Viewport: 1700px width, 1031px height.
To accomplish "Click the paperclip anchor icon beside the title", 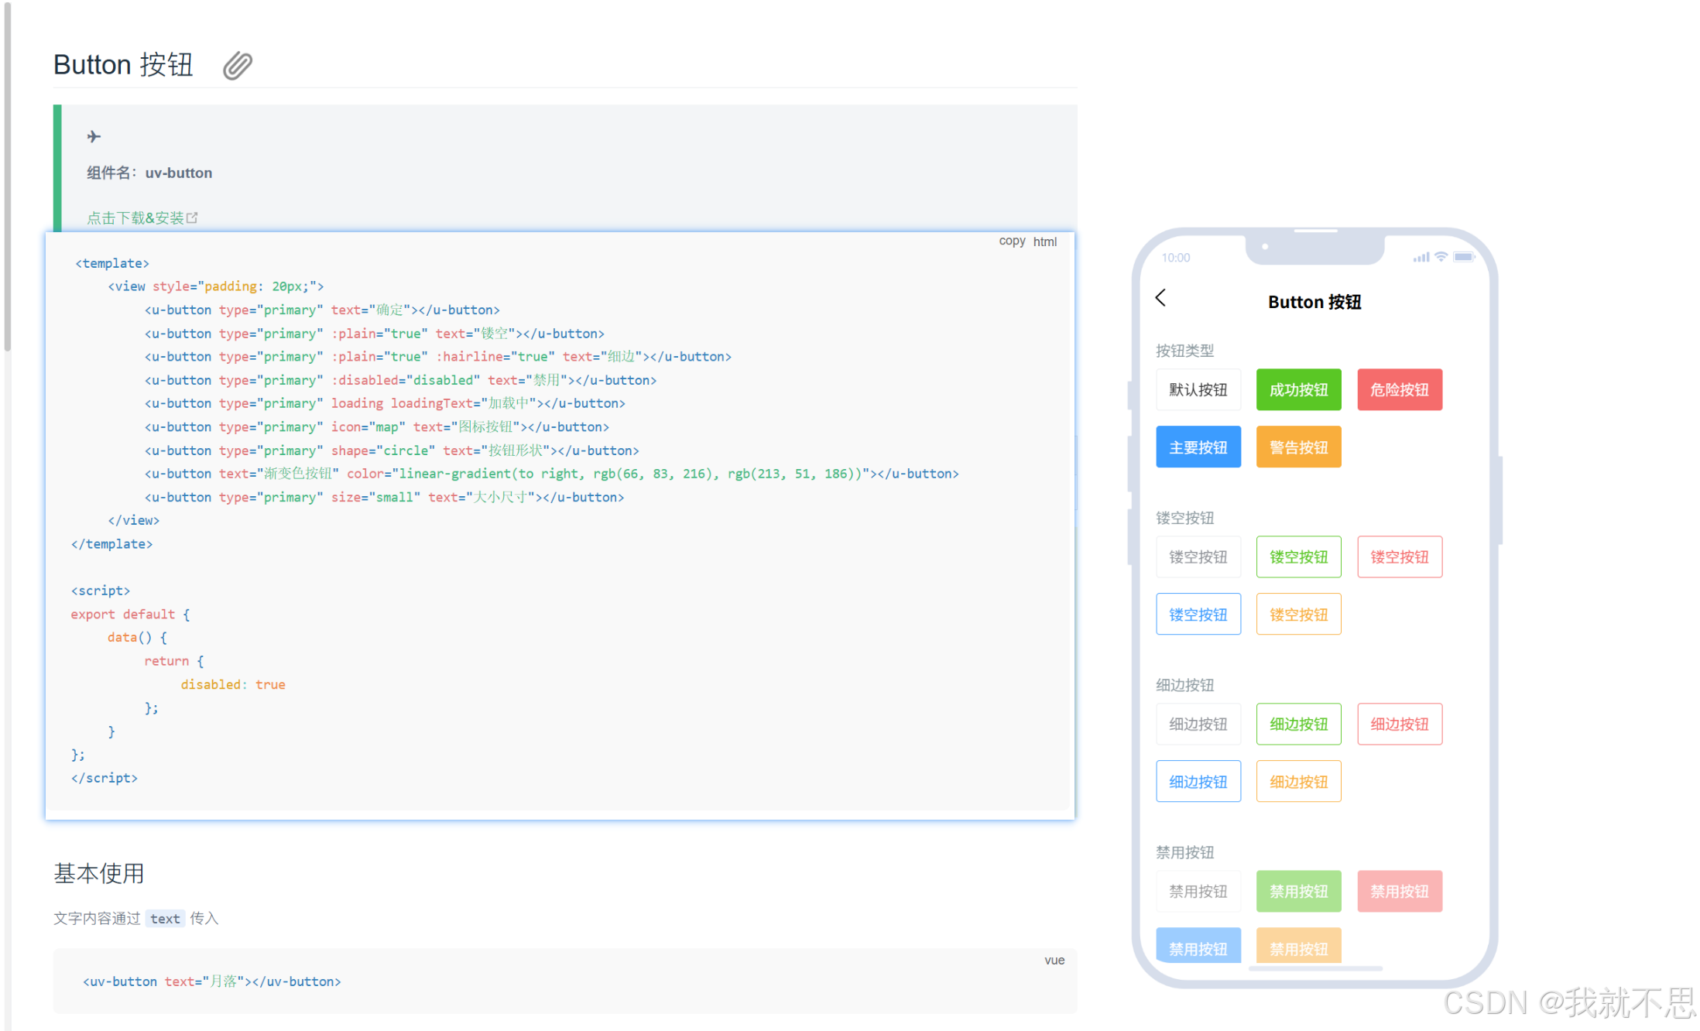I will click(x=238, y=66).
